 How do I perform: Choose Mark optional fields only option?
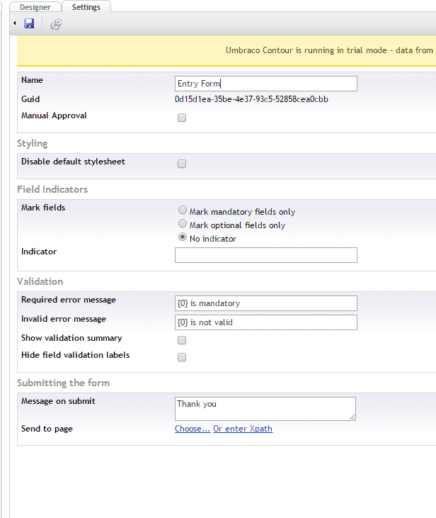pyautogui.click(x=183, y=224)
